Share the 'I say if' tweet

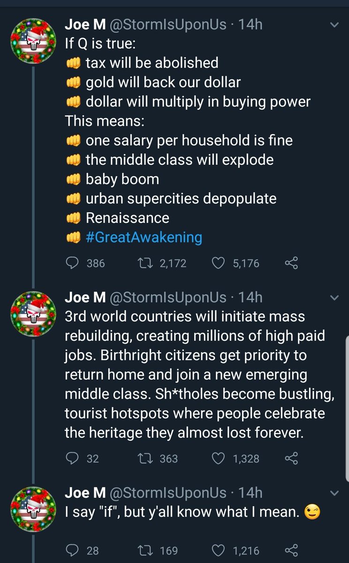click(291, 550)
